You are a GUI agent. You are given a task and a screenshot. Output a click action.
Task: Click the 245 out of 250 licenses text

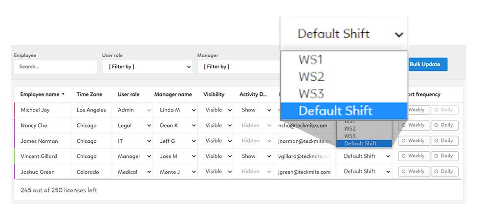(x=59, y=190)
